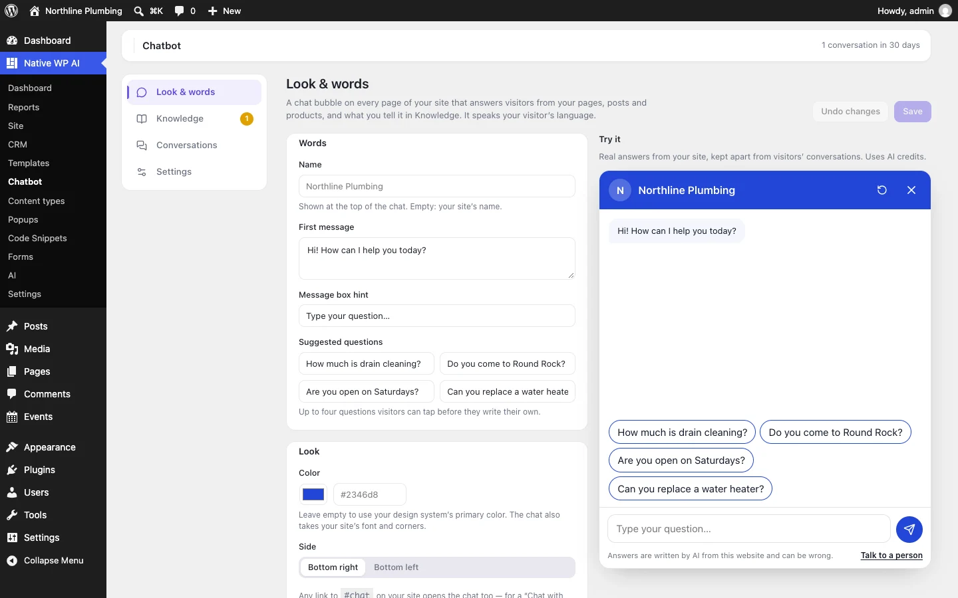Collapse the admin sidebar menu
The height and width of the screenshot is (598, 958).
click(x=53, y=560)
